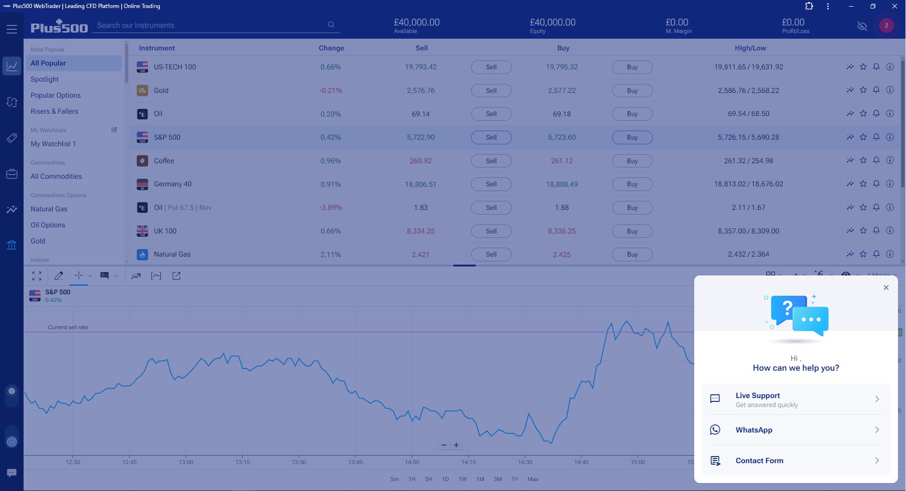Zoom in chart with plus button
The height and width of the screenshot is (491, 906).
[x=457, y=445]
